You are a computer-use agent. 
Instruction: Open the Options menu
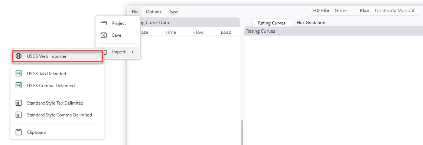(x=154, y=12)
